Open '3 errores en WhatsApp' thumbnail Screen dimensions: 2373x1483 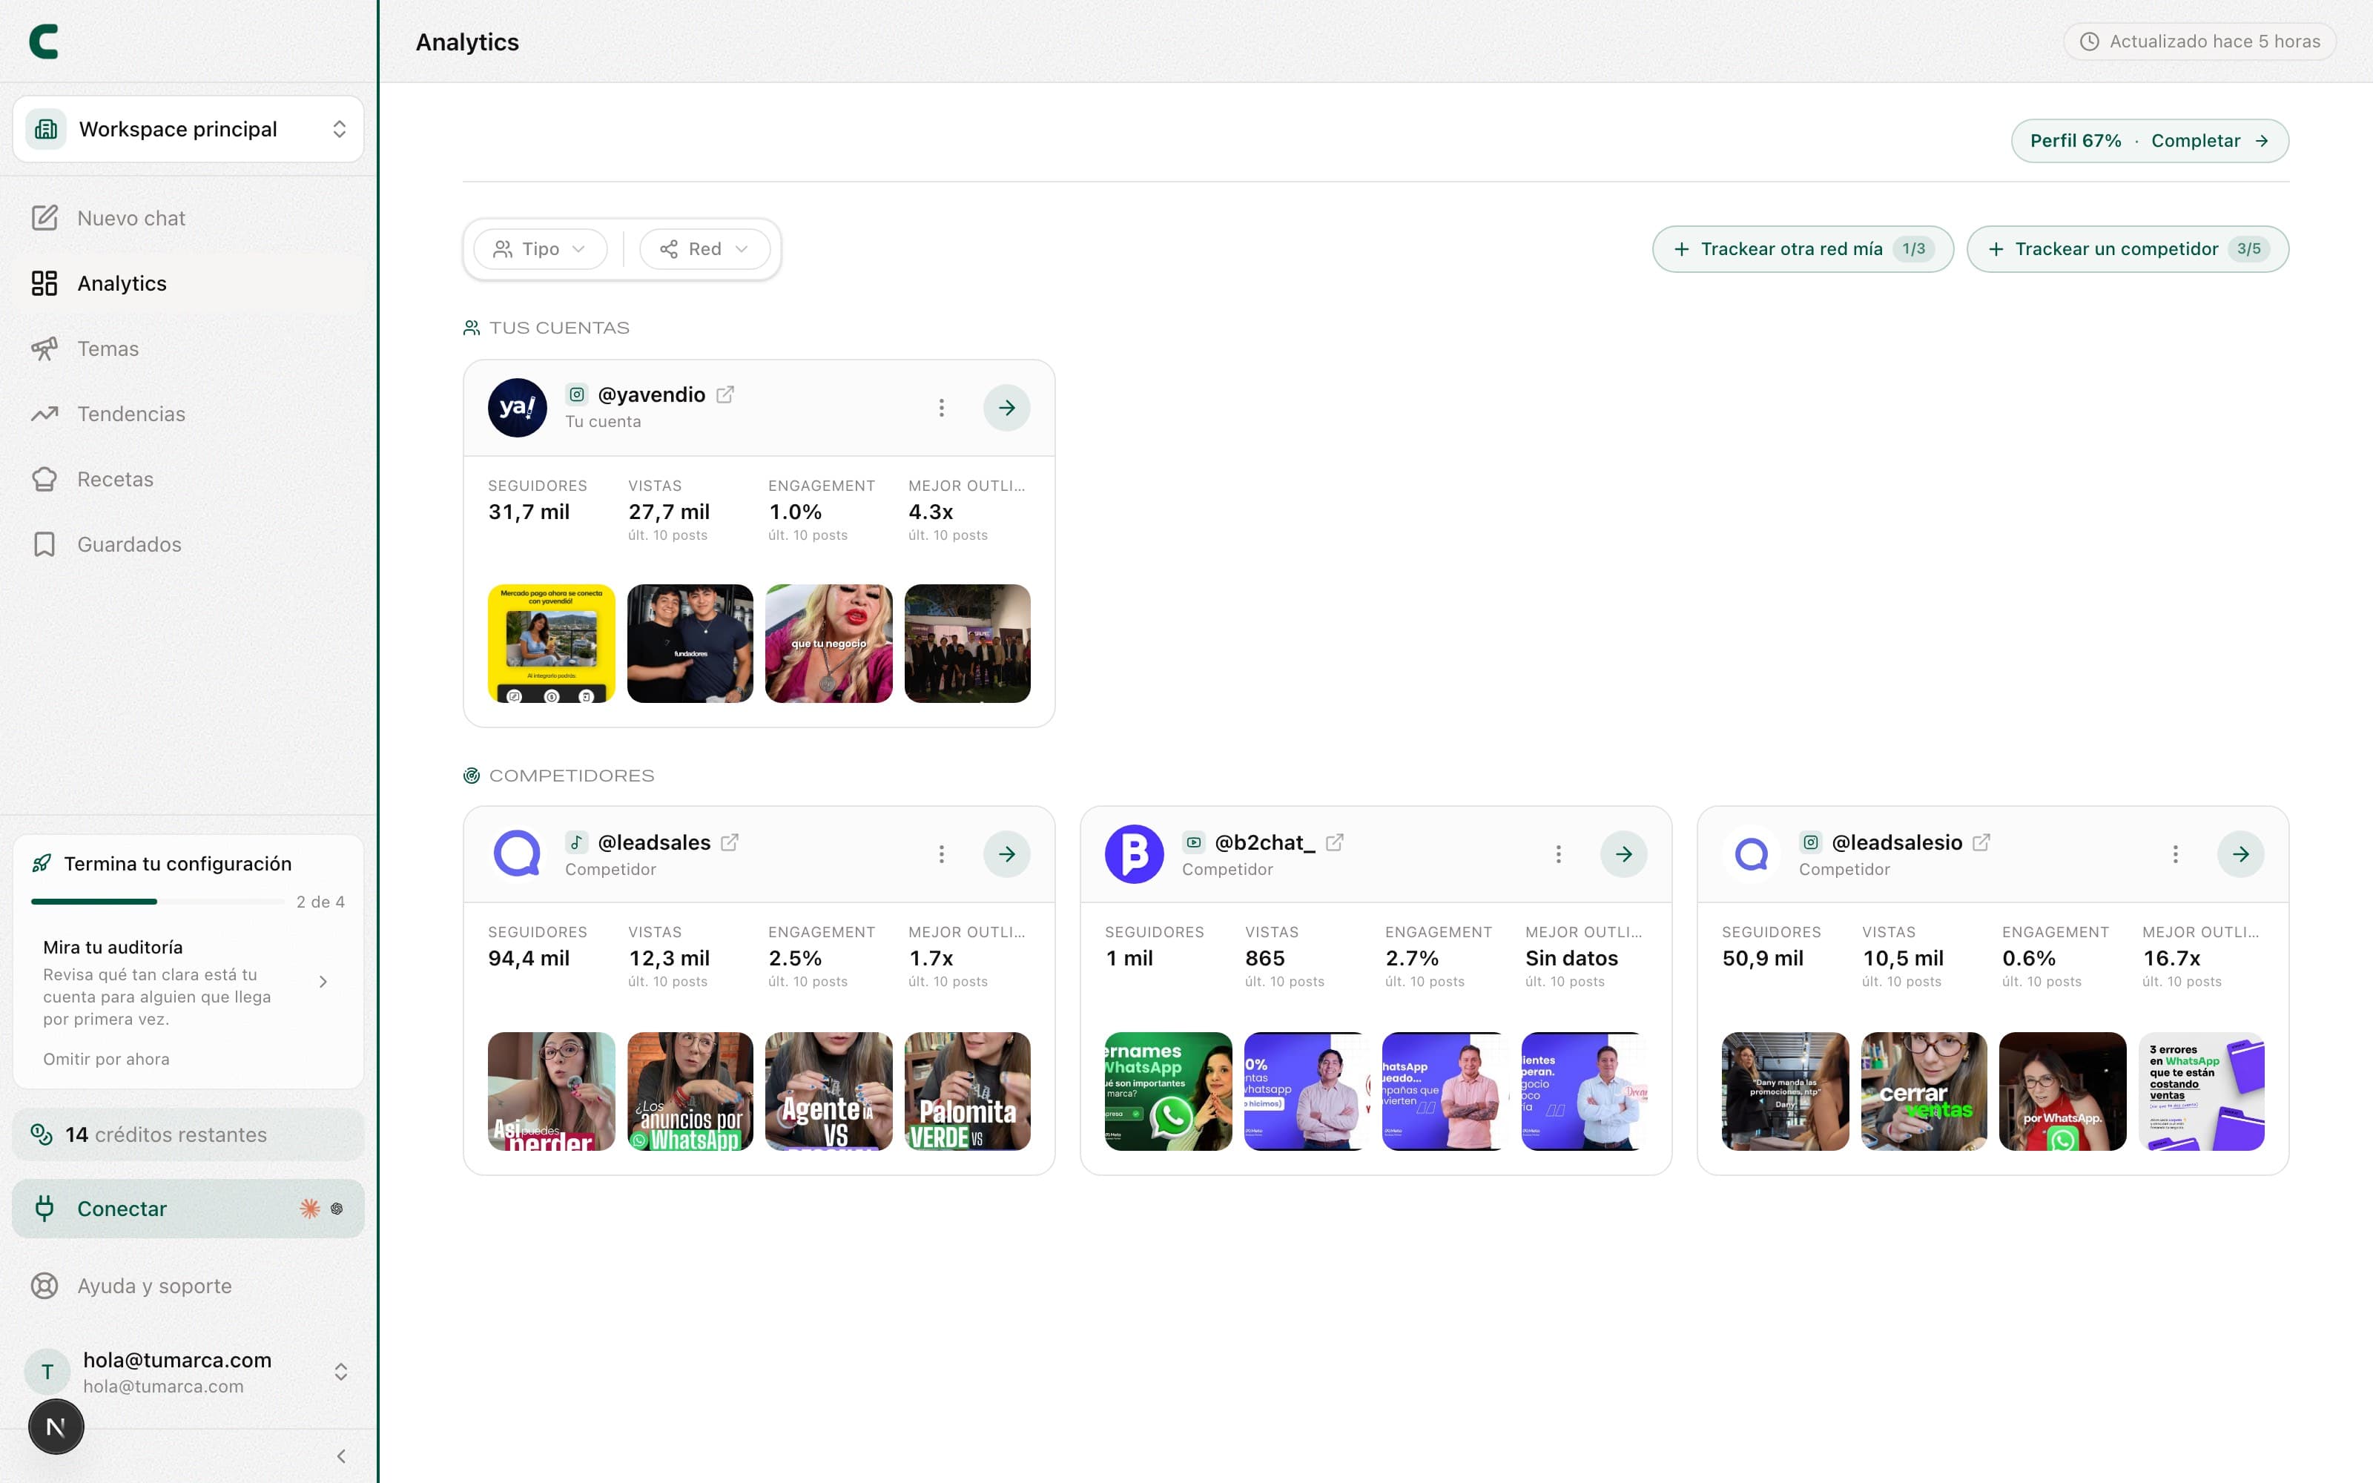pyautogui.click(x=2202, y=1091)
